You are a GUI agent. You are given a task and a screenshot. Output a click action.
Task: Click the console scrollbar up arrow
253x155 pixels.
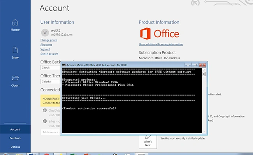pyautogui.click(x=204, y=70)
